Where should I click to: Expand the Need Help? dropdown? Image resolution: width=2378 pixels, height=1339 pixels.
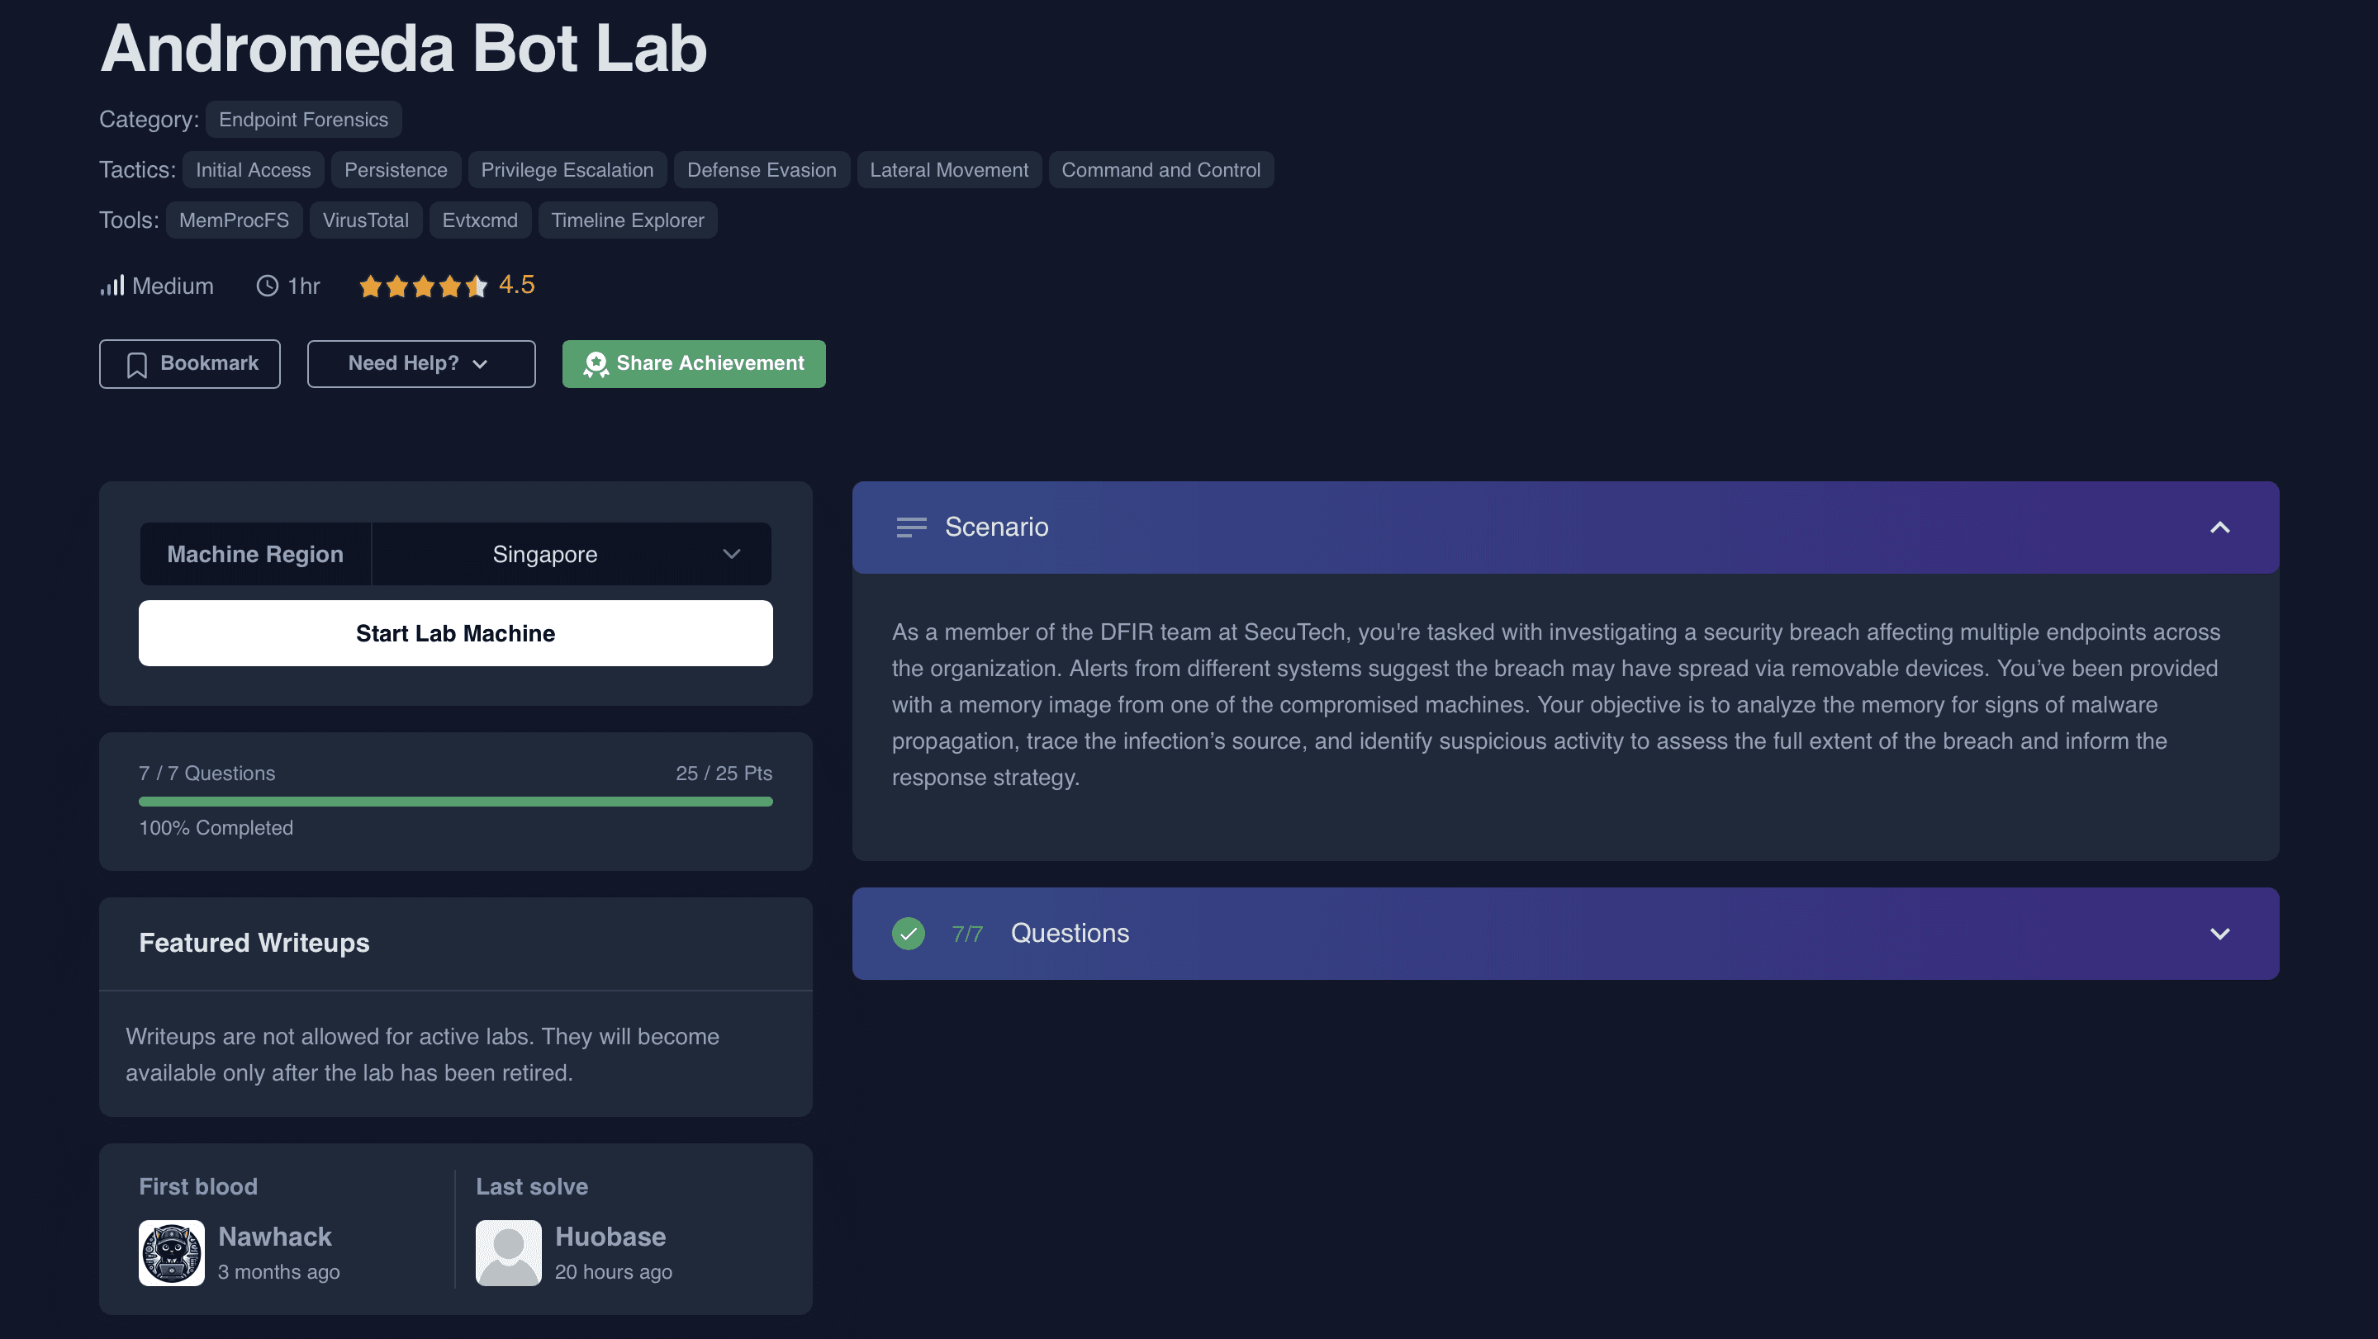tap(421, 363)
